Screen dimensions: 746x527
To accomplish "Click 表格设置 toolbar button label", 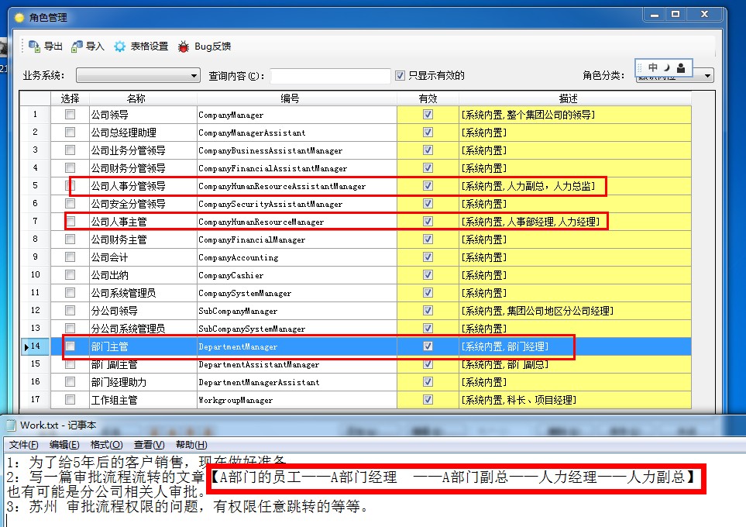I will click(150, 46).
